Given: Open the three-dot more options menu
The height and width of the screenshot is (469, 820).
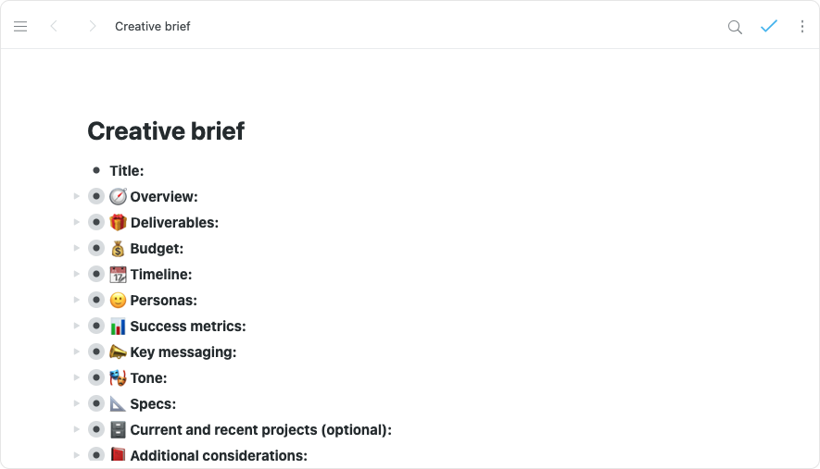Looking at the screenshot, I should 802,27.
